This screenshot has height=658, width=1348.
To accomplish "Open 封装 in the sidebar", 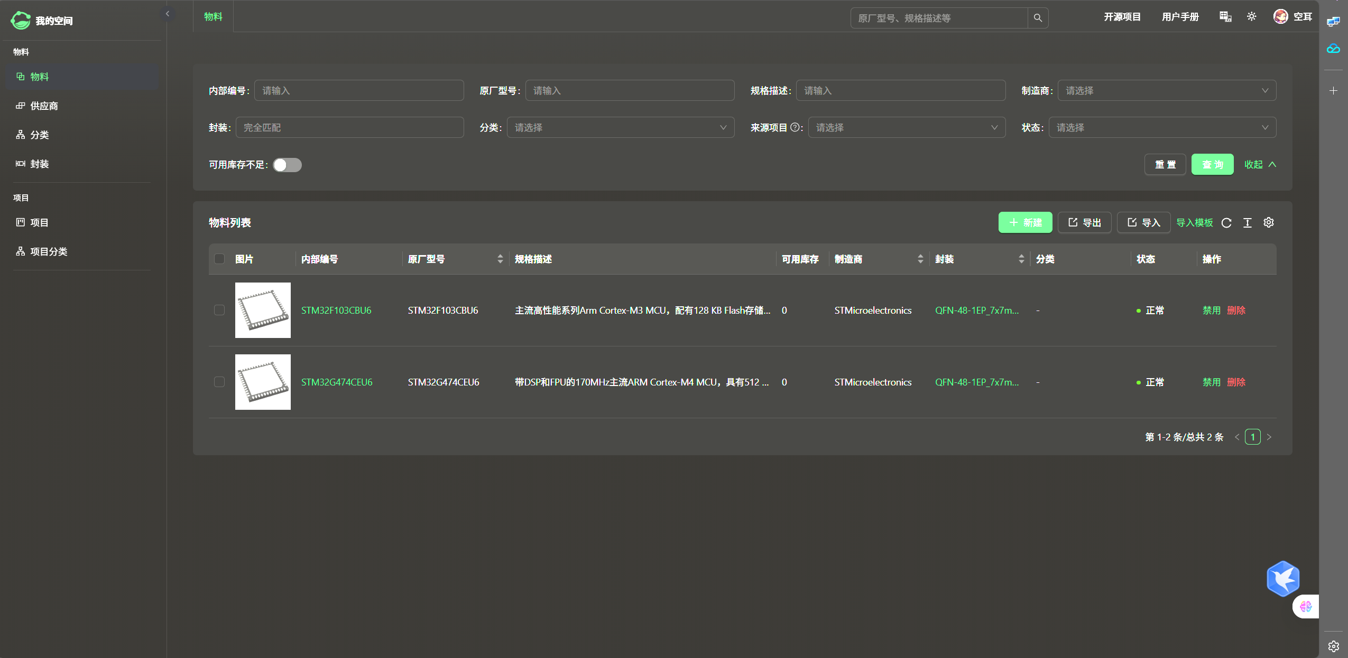I will [82, 164].
